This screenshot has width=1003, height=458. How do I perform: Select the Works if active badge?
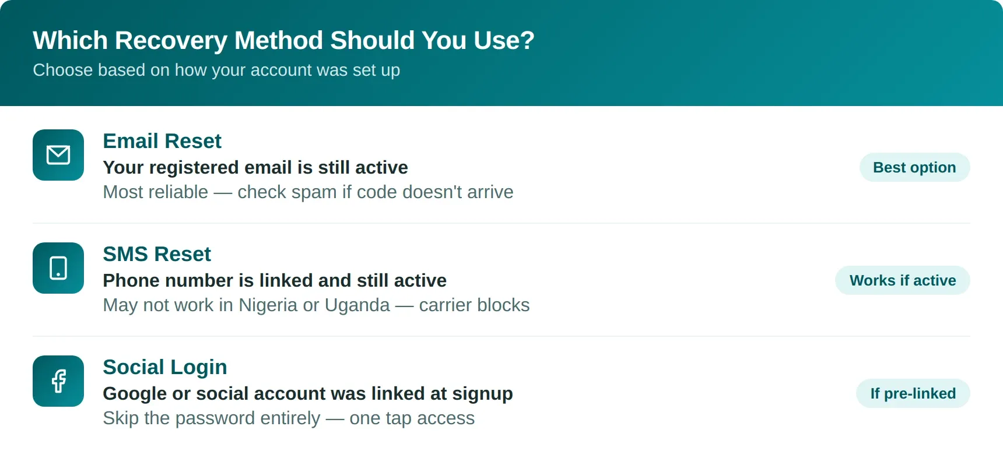pos(903,280)
